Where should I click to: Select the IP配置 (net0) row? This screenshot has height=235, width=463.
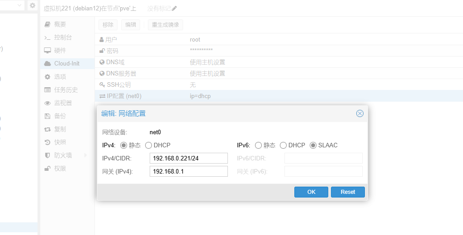coord(279,96)
